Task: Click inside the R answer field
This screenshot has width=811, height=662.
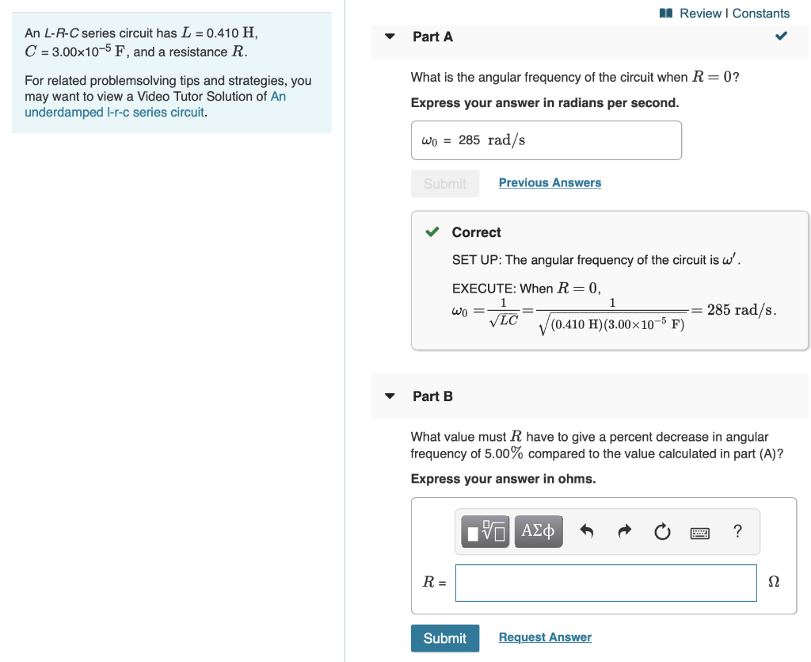Action: coord(606,582)
